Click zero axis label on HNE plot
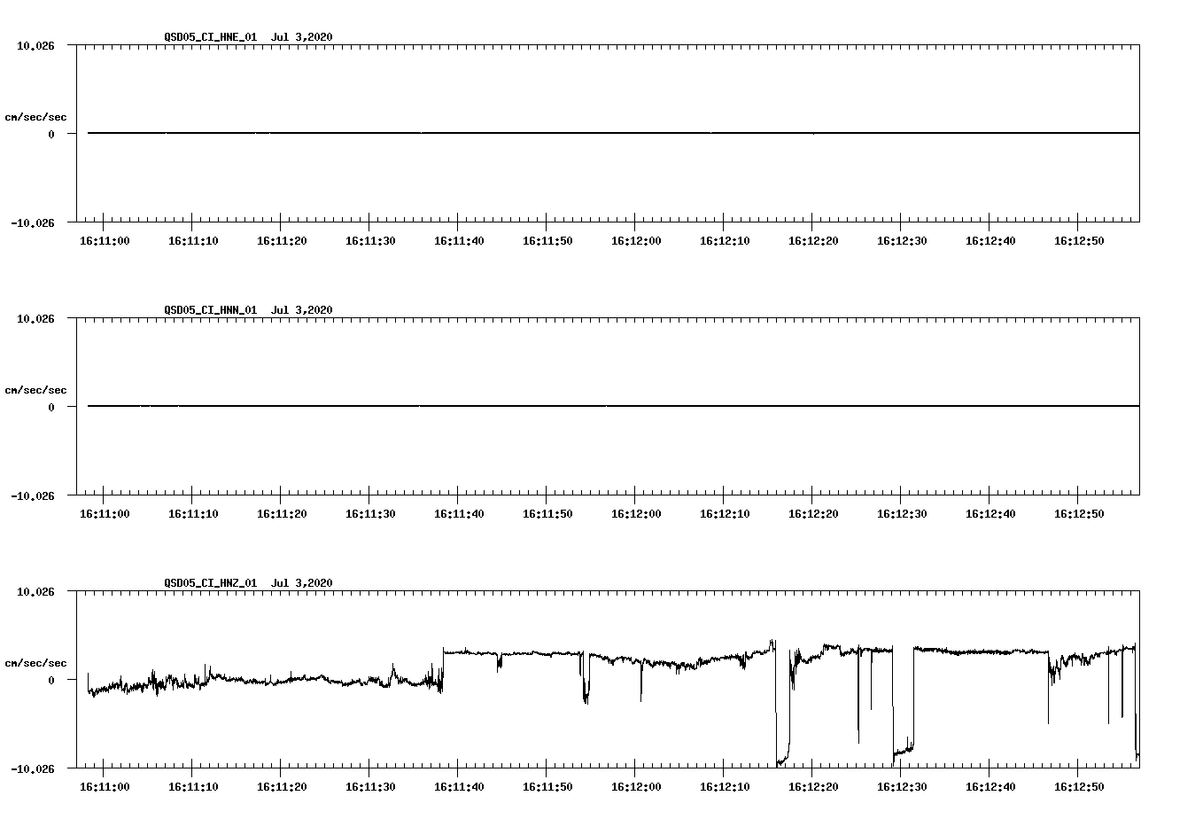This screenshot has width=1203, height=819. tap(51, 134)
